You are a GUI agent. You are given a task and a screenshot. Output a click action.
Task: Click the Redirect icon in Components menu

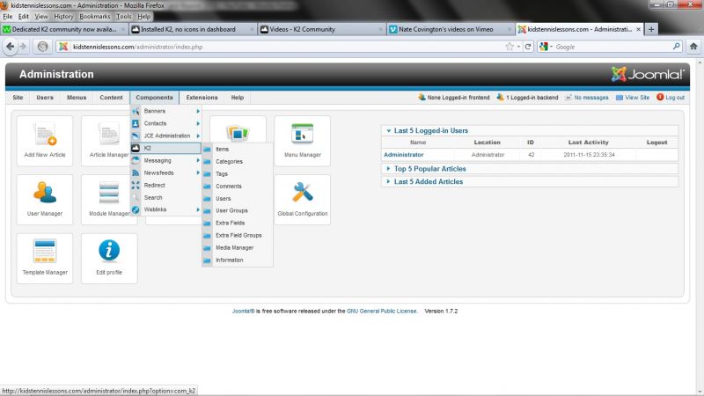click(136, 185)
